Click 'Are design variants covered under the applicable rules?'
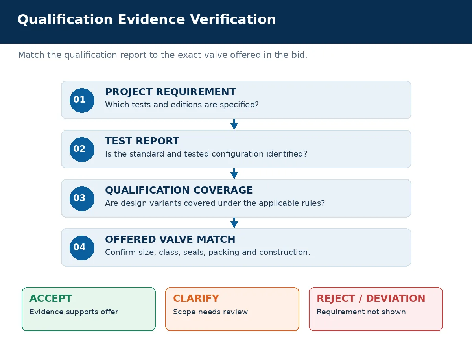The width and height of the screenshot is (472, 354). tap(215, 203)
